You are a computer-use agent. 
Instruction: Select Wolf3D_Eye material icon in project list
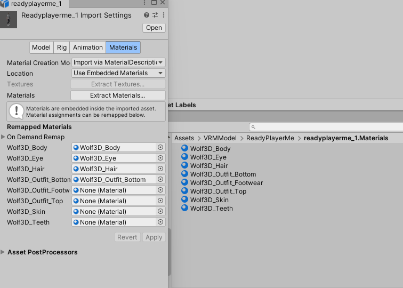[184, 156]
